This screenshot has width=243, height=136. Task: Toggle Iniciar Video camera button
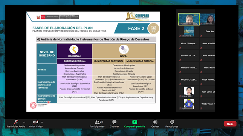tap(35, 122)
